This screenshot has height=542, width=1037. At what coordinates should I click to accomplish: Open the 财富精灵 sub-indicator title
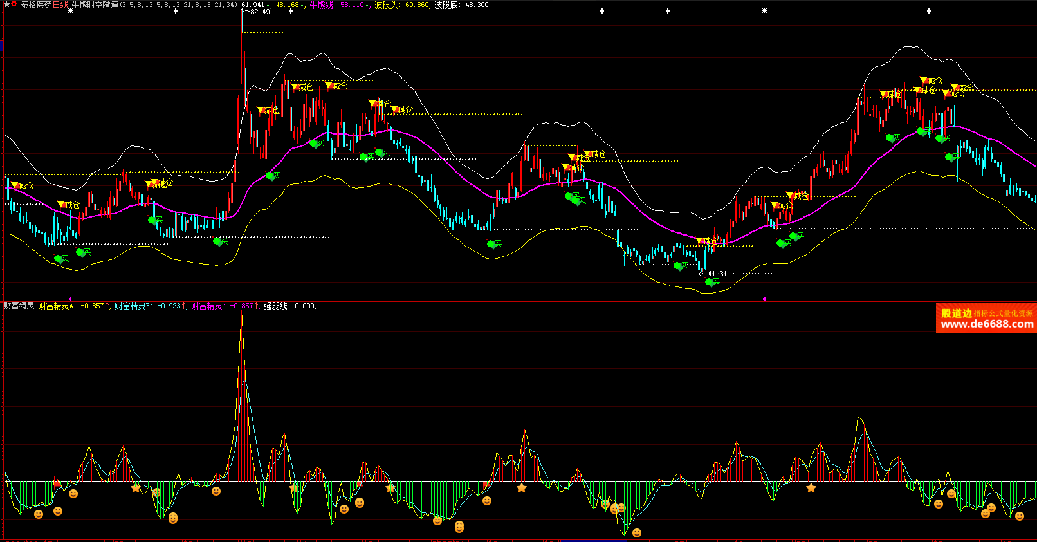[19, 306]
